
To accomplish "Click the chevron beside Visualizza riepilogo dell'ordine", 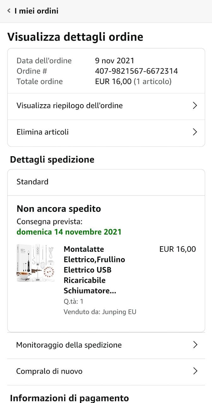I will tap(195, 105).
